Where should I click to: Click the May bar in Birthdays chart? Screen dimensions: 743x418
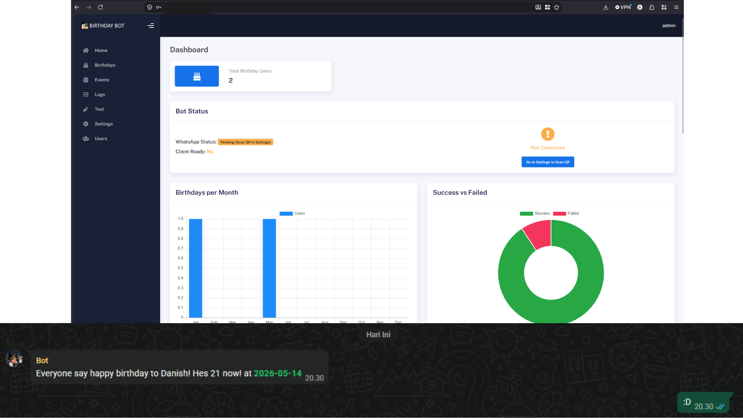(x=269, y=268)
